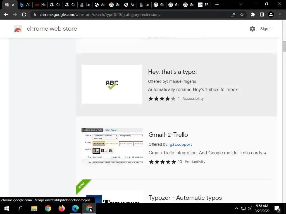Screen dimensions: 286x214
Task: Switch to the first 'Lo' tab
Action: coord(85,5)
